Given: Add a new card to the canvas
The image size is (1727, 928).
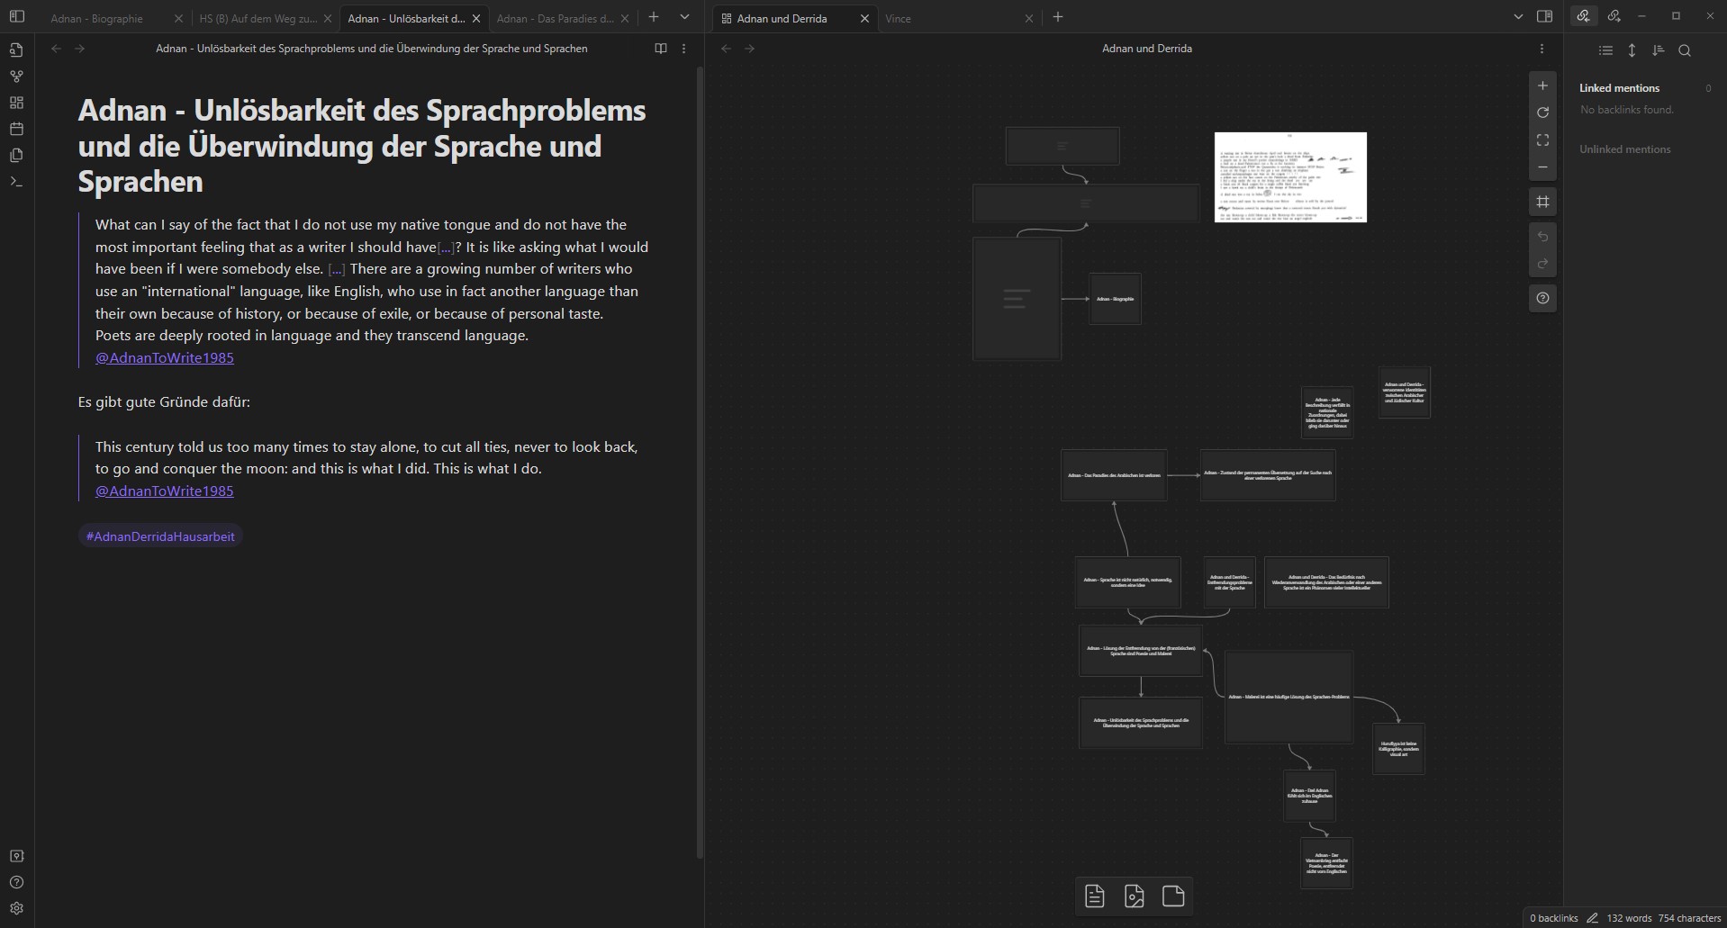Looking at the screenshot, I should (1095, 896).
